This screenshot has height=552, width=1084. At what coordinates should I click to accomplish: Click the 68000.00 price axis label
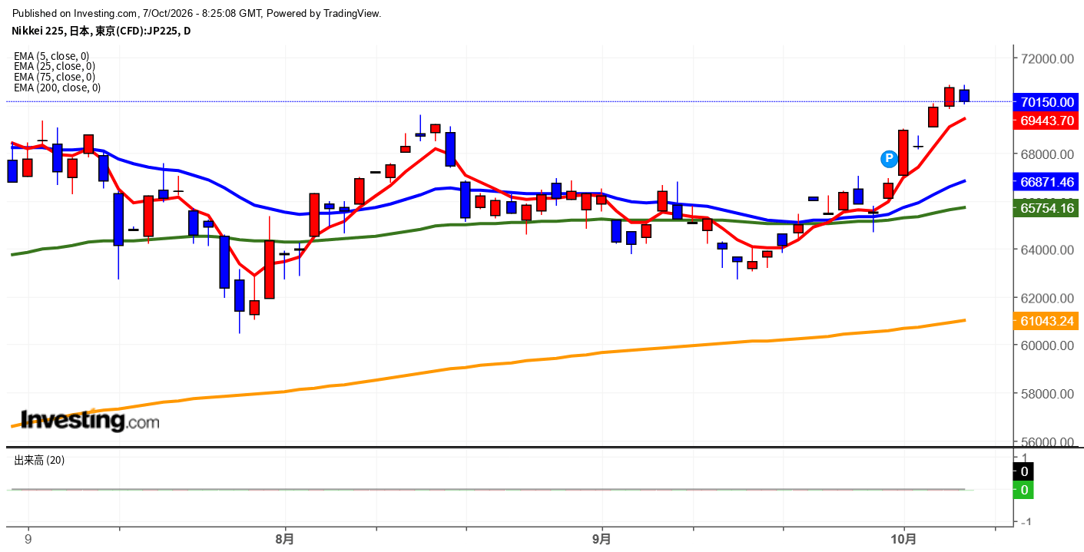(1046, 154)
